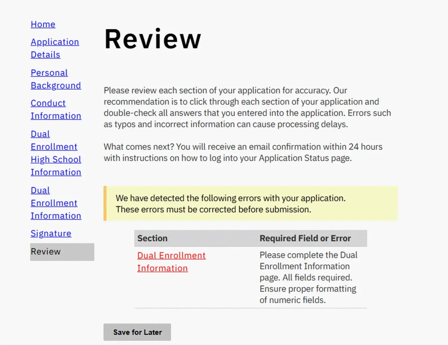Open Dual Enrollment High School Information link
Screen dimensions: 448x345
(x=56, y=153)
